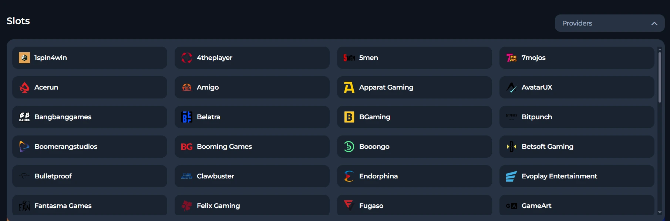Image resolution: width=670 pixels, height=221 pixels.
Task: Choose the Bitpunch provider
Action: (x=576, y=117)
